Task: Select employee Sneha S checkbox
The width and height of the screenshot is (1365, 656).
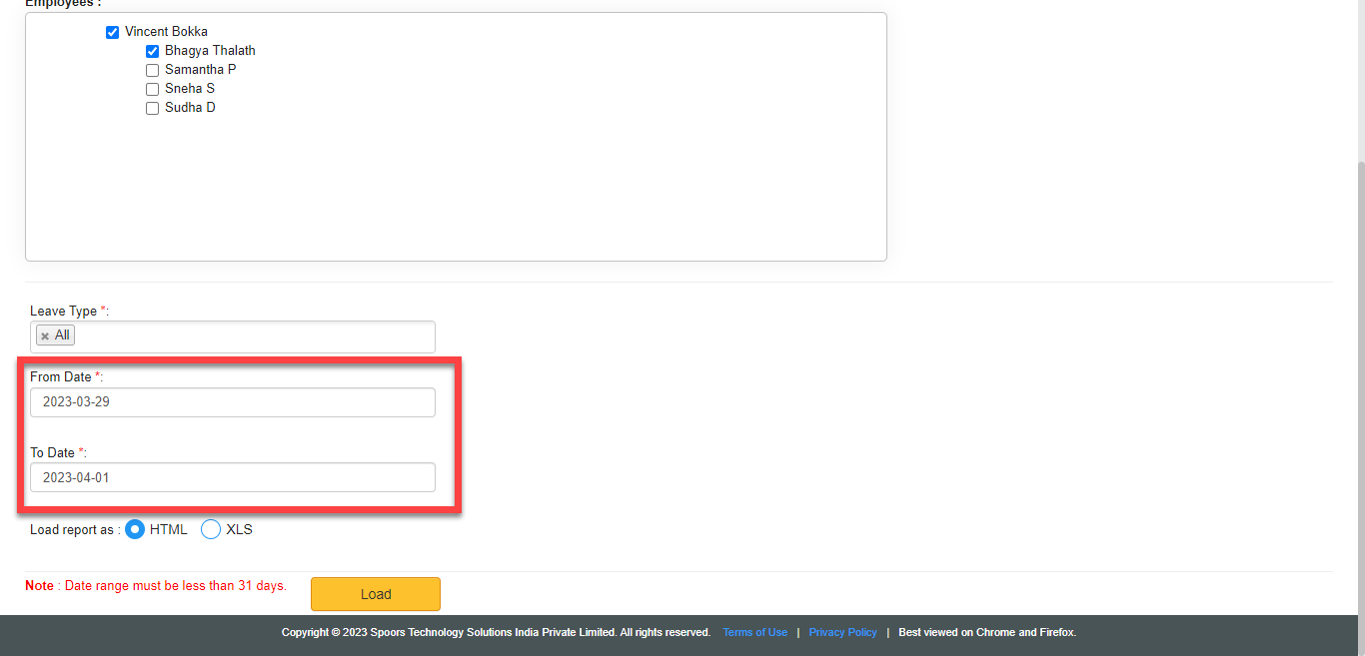Action: click(x=152, y=89)
